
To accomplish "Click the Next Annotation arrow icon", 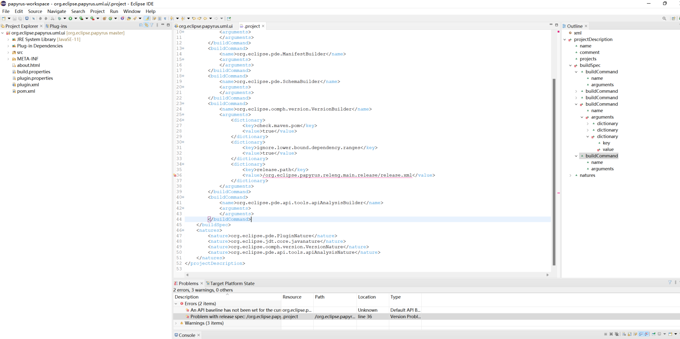I will coord(172,18).
